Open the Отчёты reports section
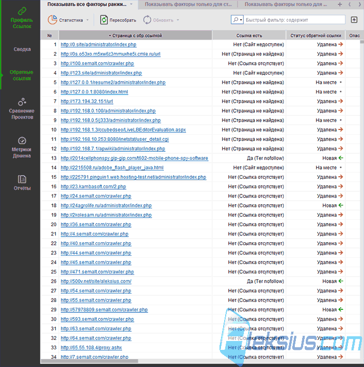 click(x=22, y=183)
